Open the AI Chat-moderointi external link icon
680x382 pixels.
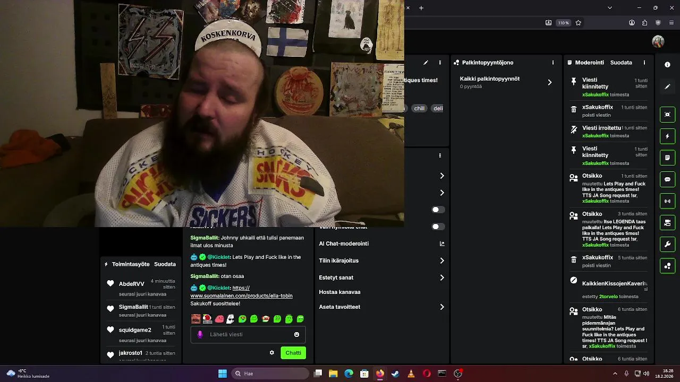click(x=442, y=244)
